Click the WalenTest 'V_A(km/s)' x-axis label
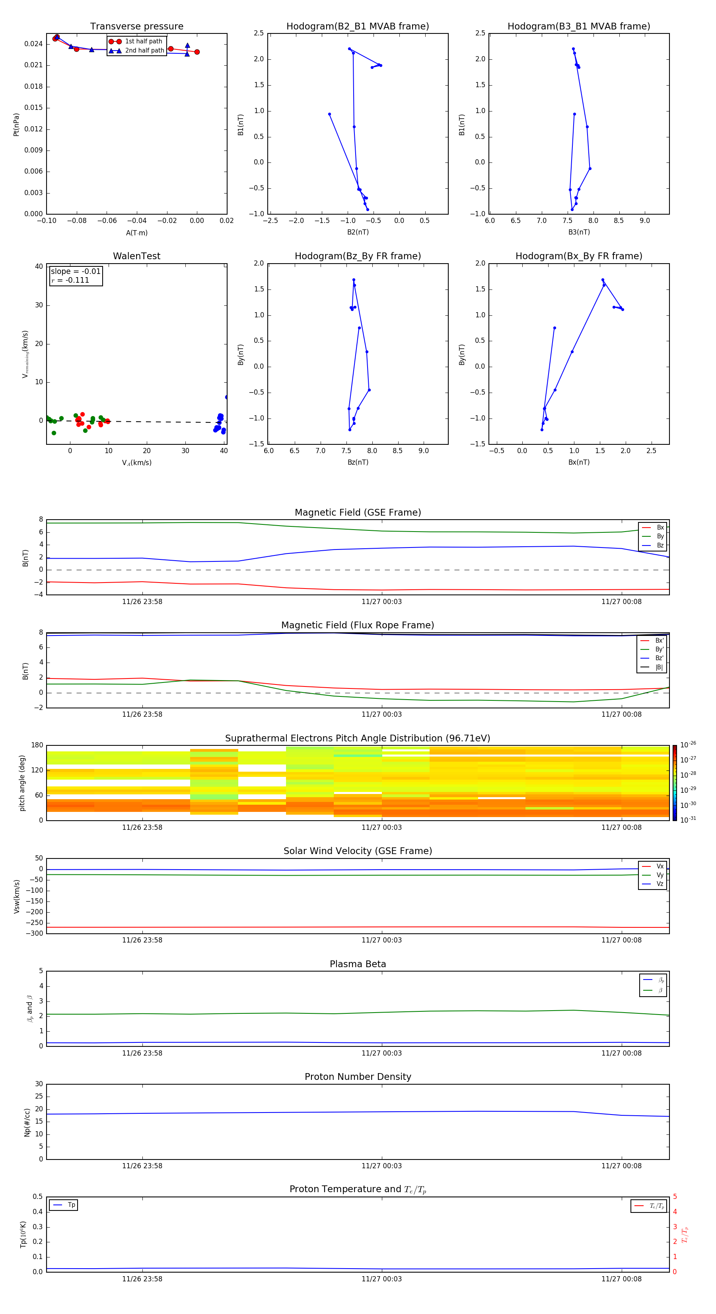Image resolution: width=716 pixels, height=1314 pixels. pyautogui.click(x=136, y=463)
